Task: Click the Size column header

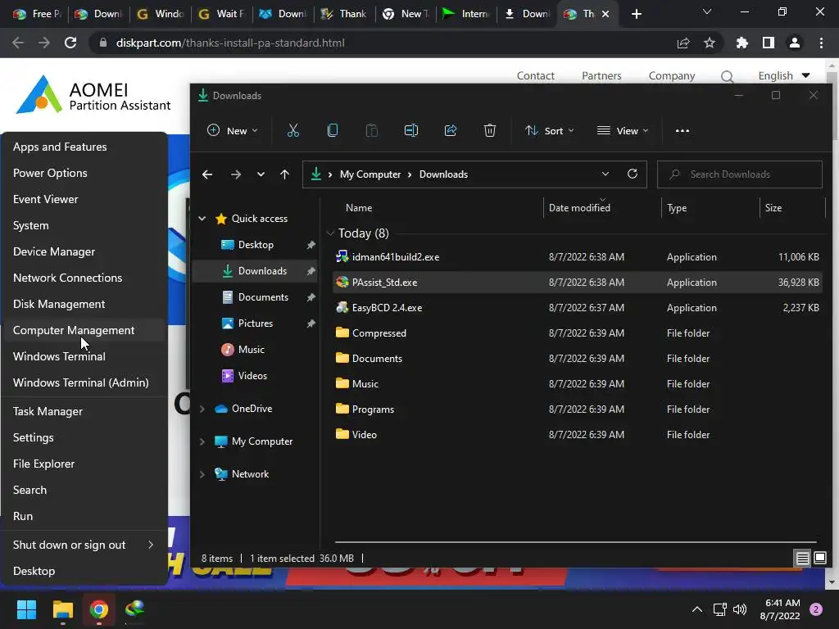Action: (x=792, y=207)
